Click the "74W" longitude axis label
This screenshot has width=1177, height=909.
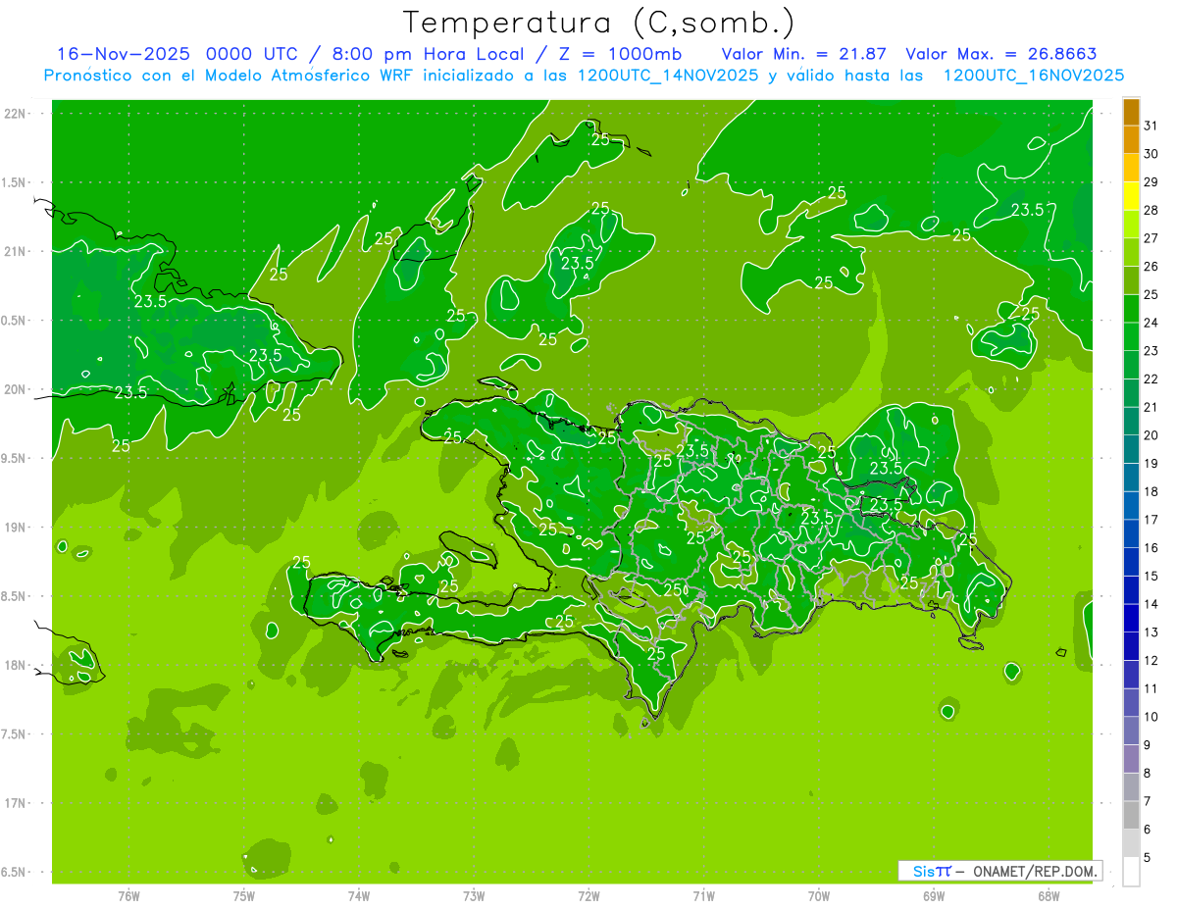point(358,895)
